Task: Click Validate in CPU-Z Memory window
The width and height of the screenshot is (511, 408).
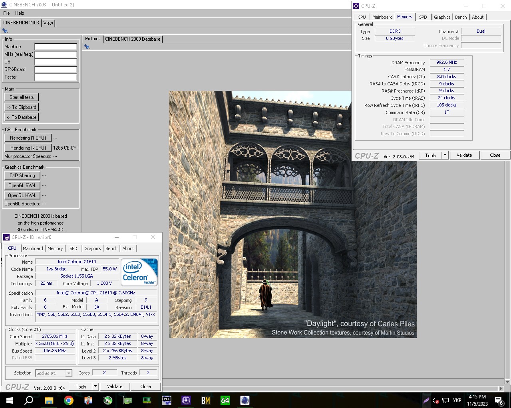Action: [x=464, y=155]
